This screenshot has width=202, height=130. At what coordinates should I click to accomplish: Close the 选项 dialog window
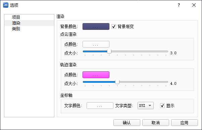click(194, 5)
